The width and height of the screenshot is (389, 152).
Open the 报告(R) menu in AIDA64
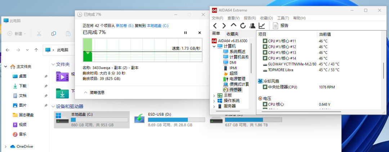[x=250, y=18]
